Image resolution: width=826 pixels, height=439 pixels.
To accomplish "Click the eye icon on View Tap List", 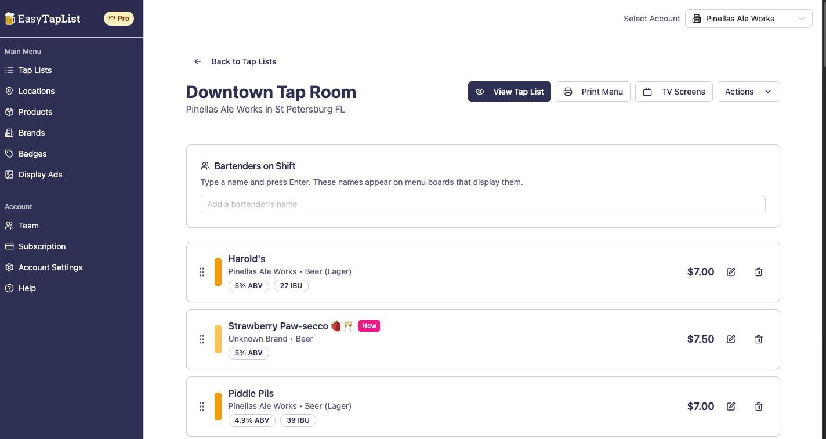I will (480, 92).
